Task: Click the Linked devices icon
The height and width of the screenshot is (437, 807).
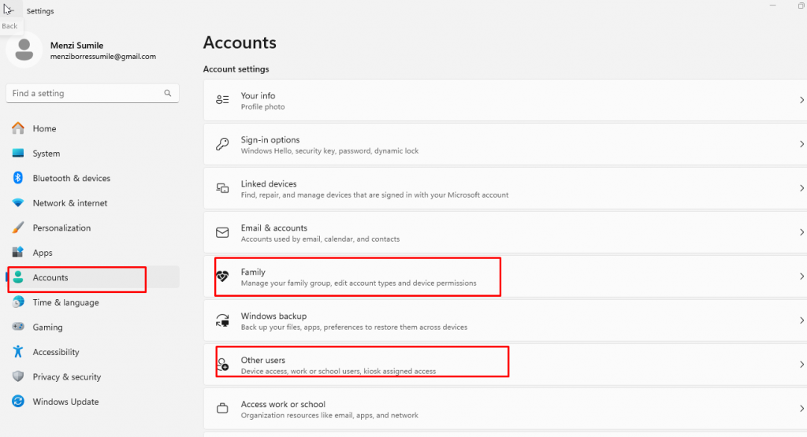Action: pos(222,188)
